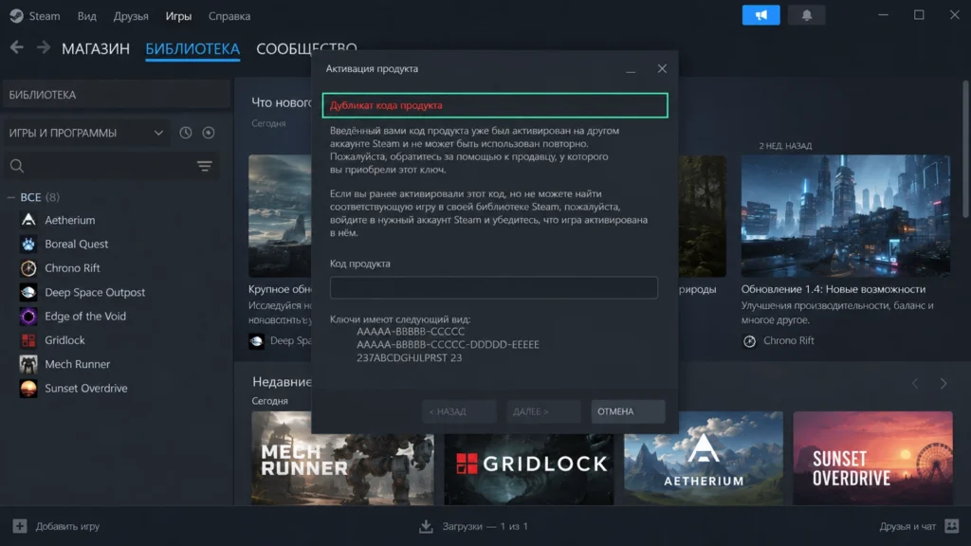Click the НАЗАД button
The width and height of the screenshot is (971, 546).
coord(459,411)
